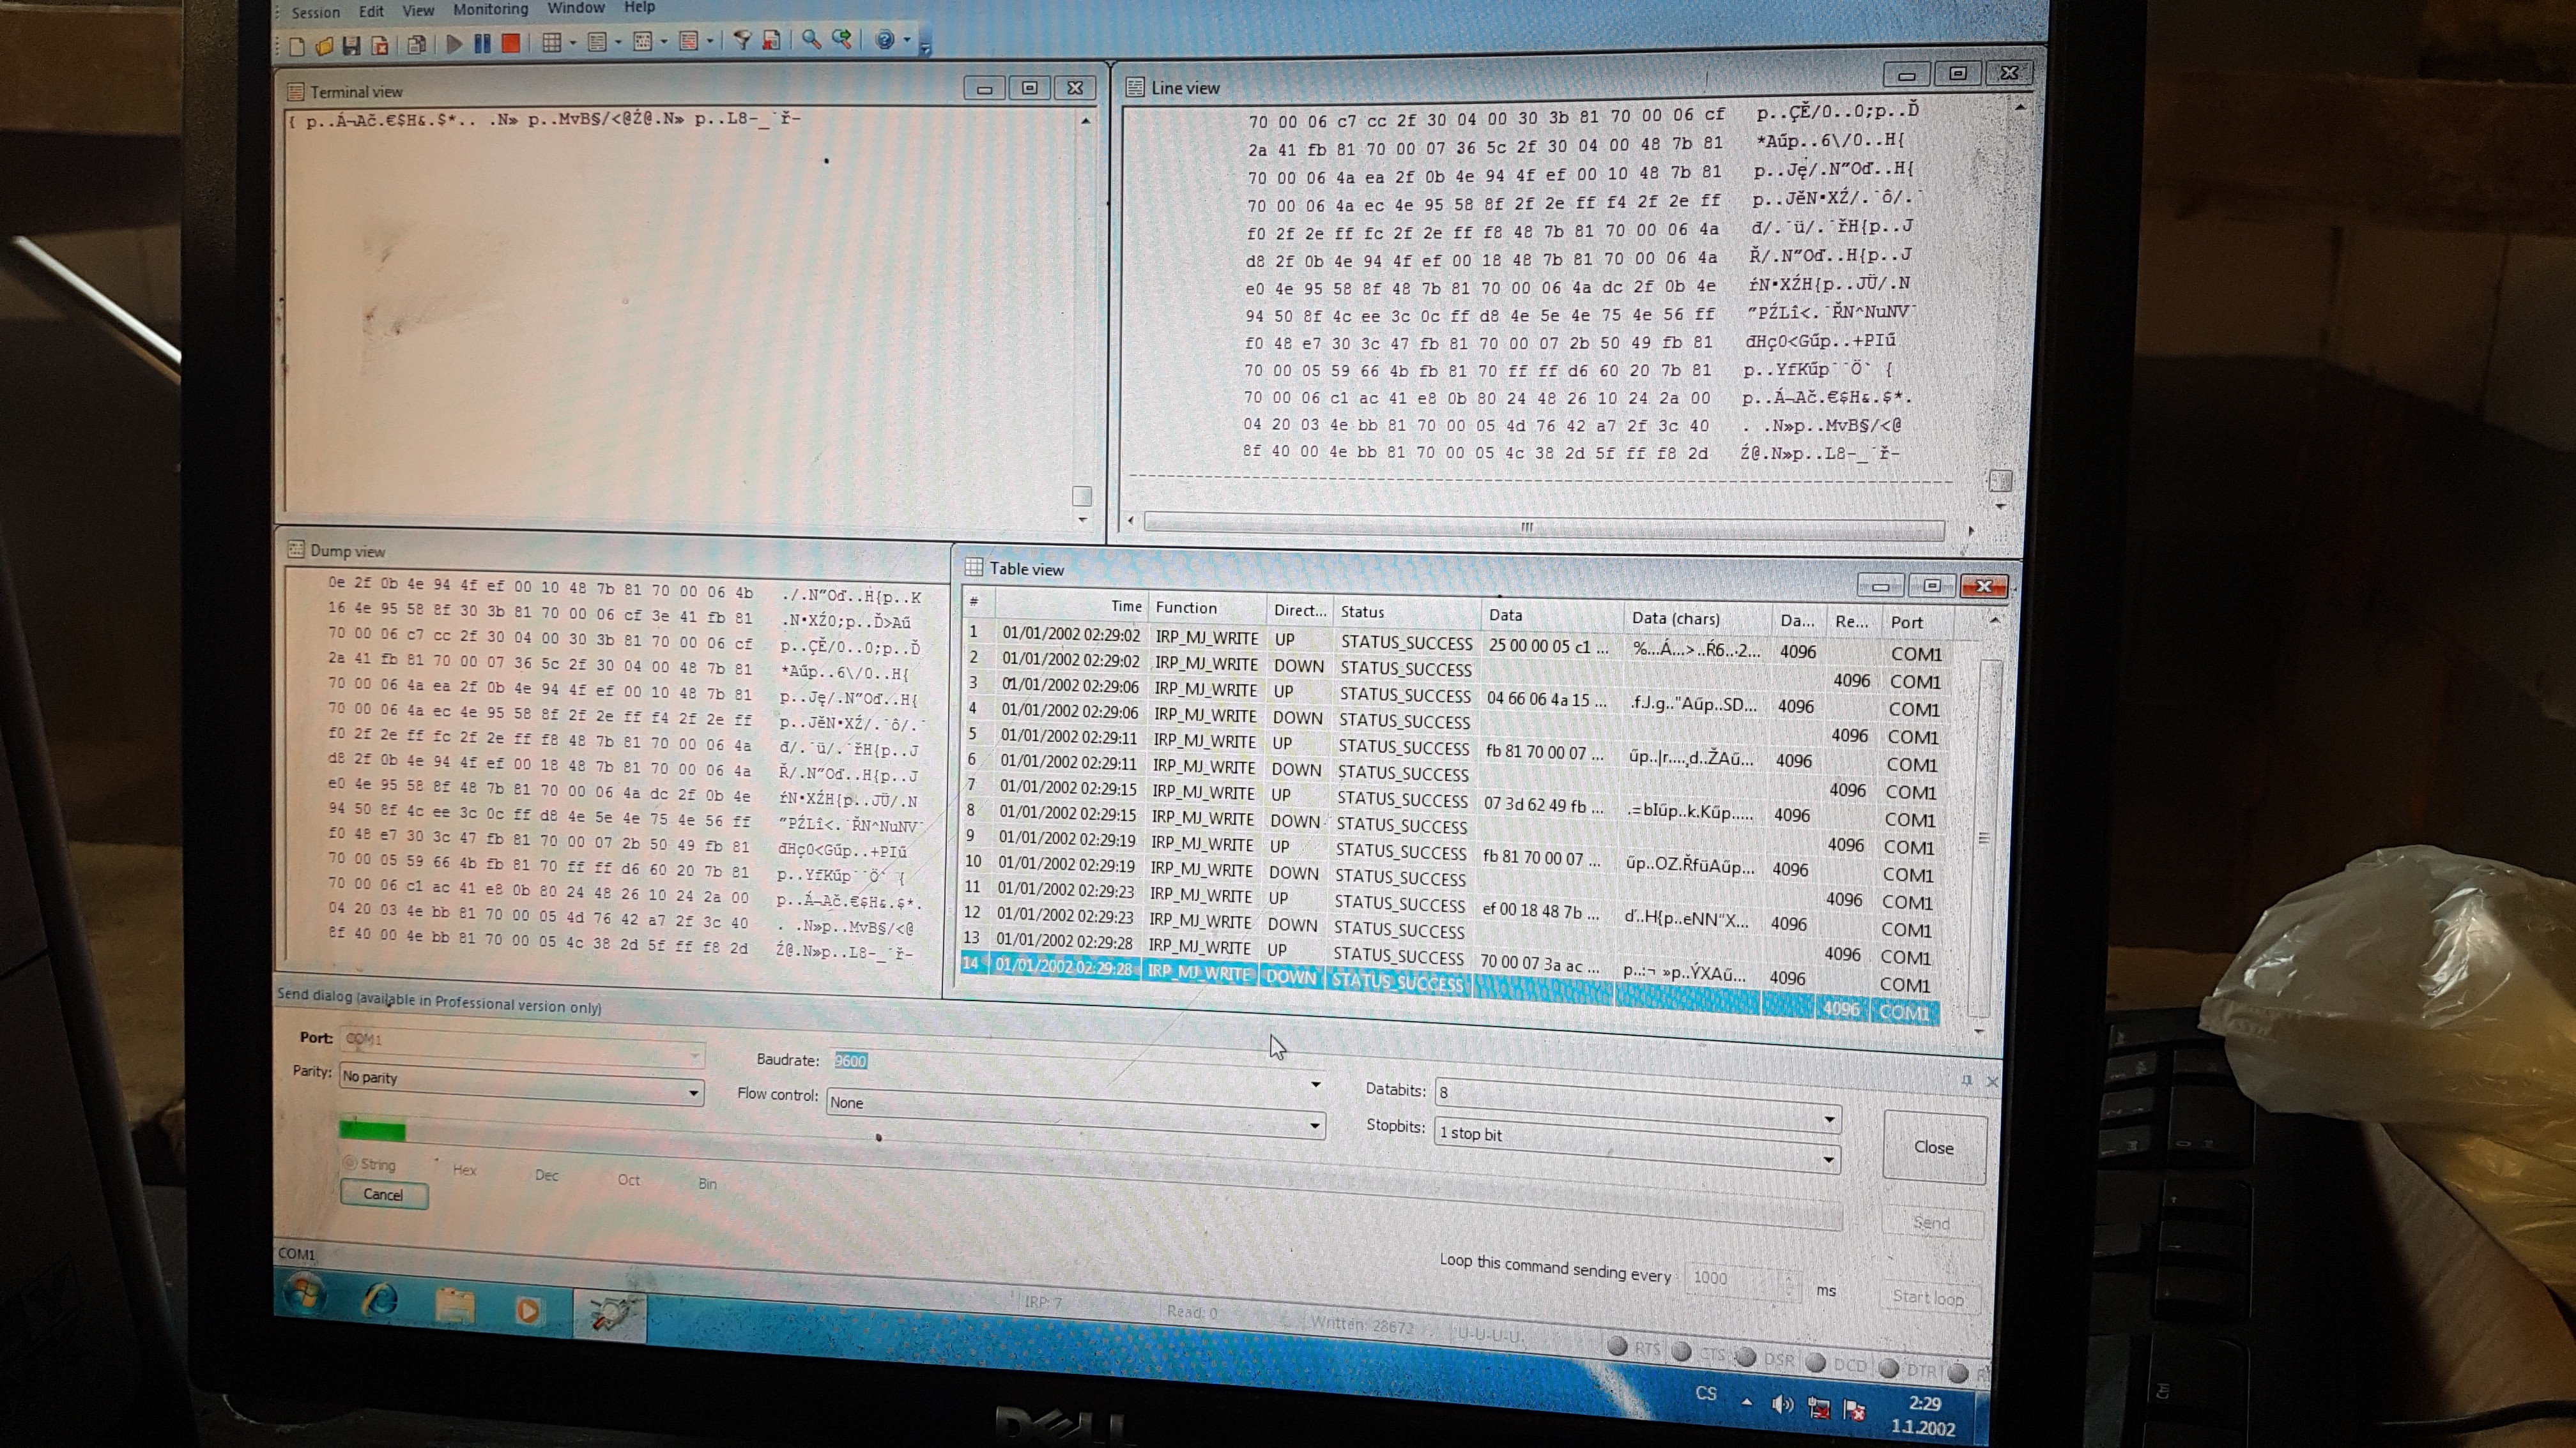
Task: Select the Dec format radio option
Action: (x=546, y=1174)
